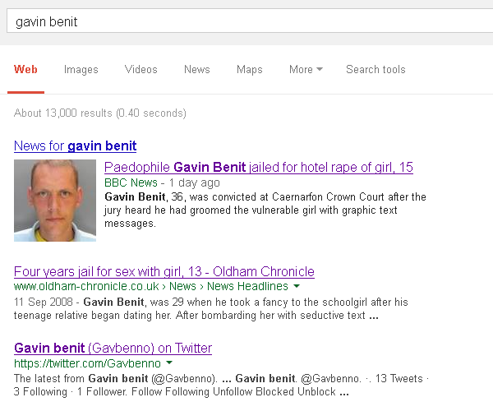Open the 'News for gavin benit' link
The image size is (493, 411).
tap(75, 146)
